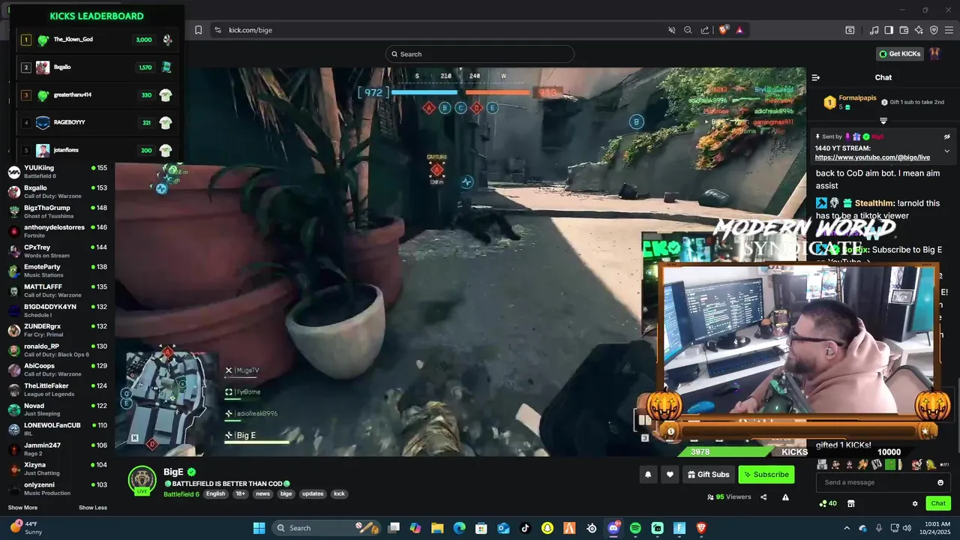Open the Brave VPN shield icon
The height and width of the screenshot is (540, 960).
point(934,30)
